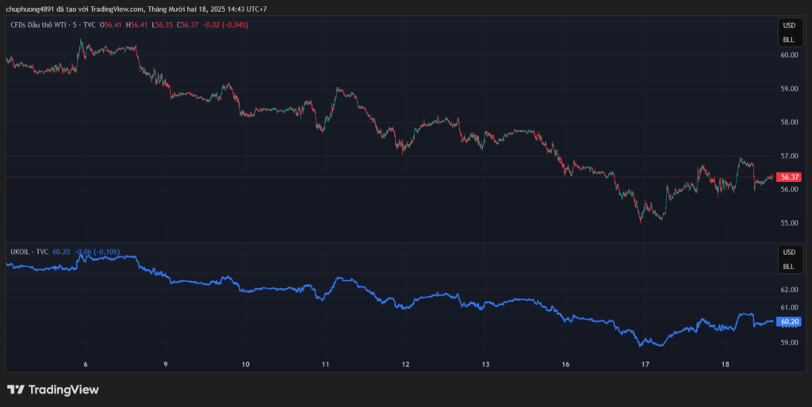Click the 62.00 label on UKOIL price axis

788,290
